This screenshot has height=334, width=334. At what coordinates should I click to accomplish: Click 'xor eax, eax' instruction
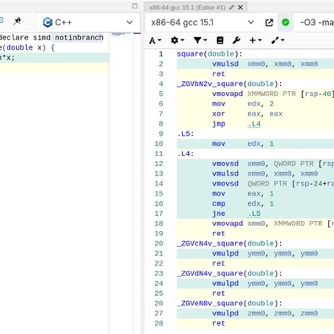coord(247,114)
